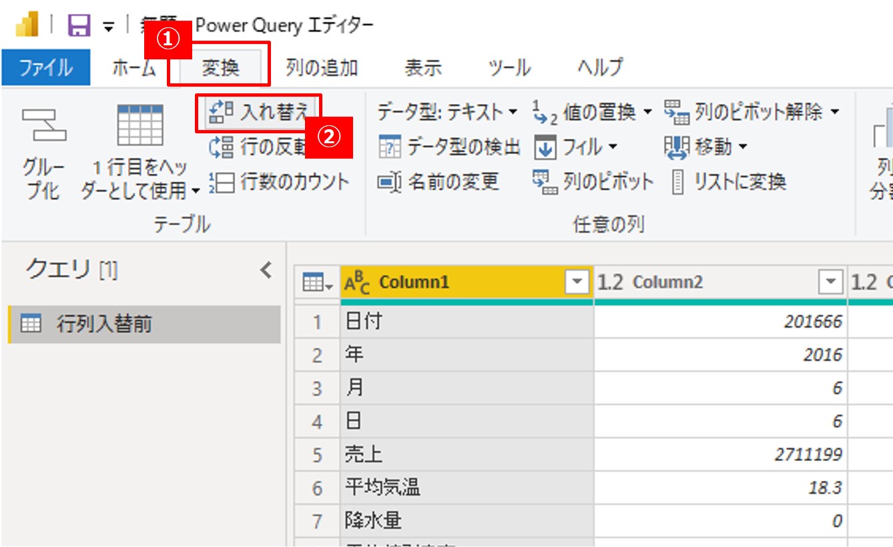The height and width of the screenshot is (547, 893).
Task: Open the File (ファイル) tab
Action: (x=45, y=68)
